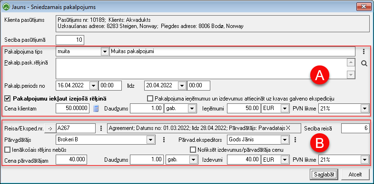The image size is (374, 184).
Task: Click the Daudzums field in carrier section
Action: click(x=147, y=159)
